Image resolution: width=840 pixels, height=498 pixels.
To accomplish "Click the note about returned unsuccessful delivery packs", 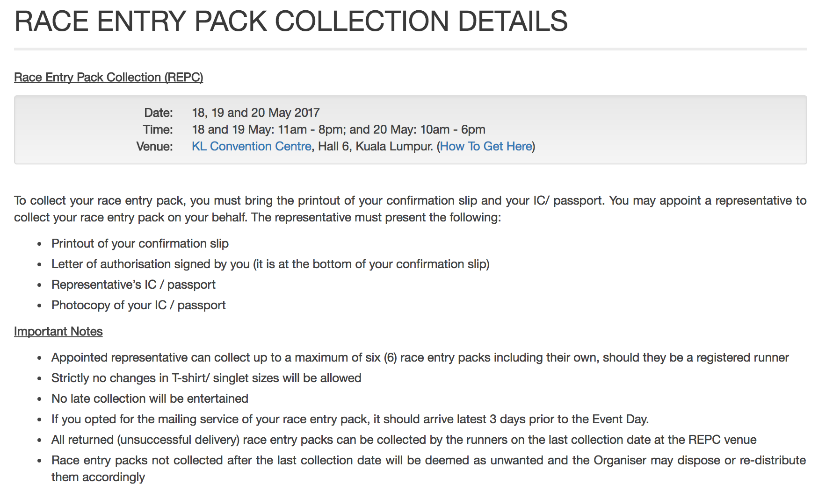I will click(404, 440).
